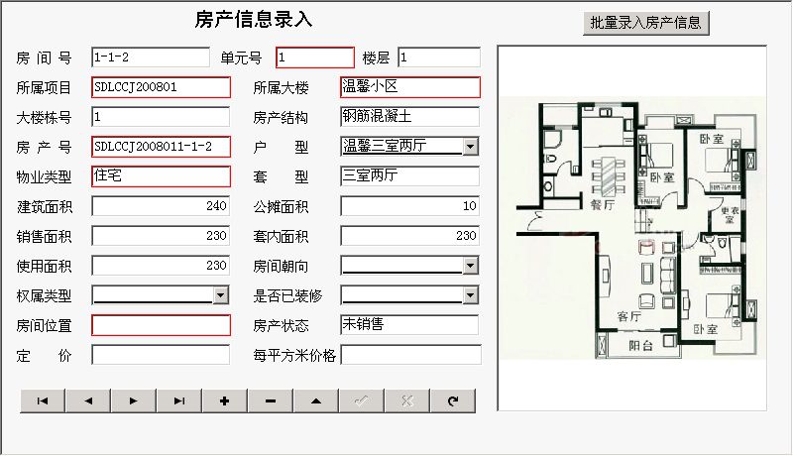
Task: Open the 户型 dropdown list
Action: click(470, 147)
